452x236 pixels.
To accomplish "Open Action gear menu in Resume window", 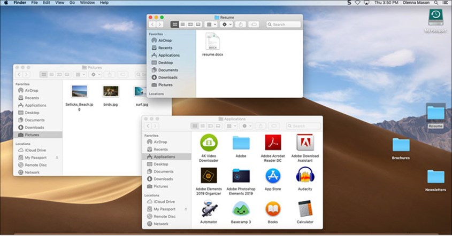I will [227, 25].
